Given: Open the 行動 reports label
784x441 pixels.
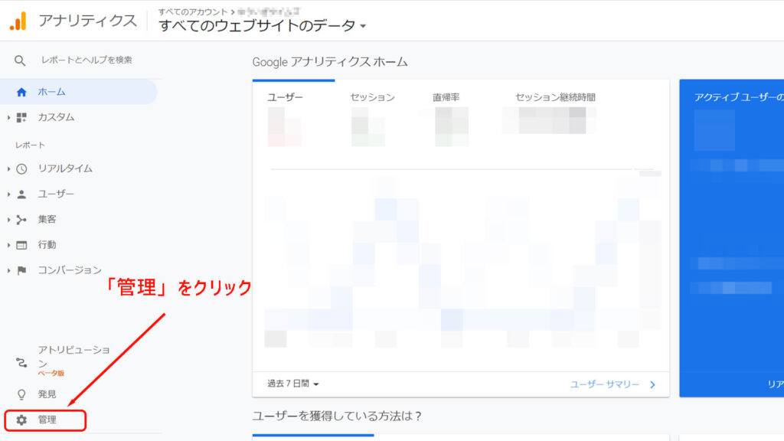Looking at the screenshot, I should 47,245.
